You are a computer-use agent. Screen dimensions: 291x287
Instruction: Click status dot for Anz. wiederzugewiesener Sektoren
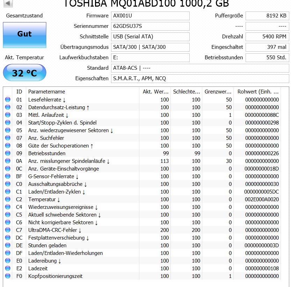coord(8,130)
